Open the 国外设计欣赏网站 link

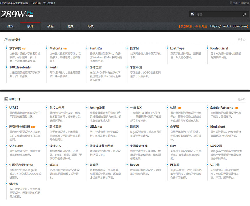[x=101, y=146]
